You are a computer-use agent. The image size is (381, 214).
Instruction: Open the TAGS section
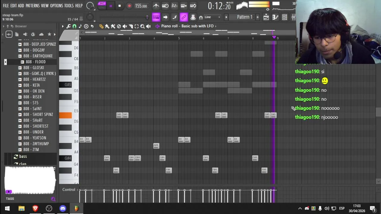point(10,199)
